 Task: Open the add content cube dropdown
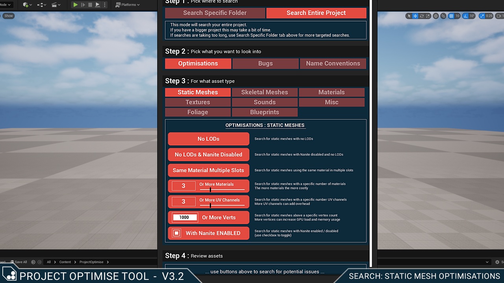point(27,5)
